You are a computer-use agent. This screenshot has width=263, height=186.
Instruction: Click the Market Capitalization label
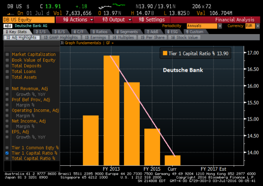34,55
